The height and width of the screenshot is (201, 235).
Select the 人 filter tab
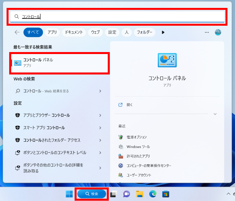tap(127, 32)
